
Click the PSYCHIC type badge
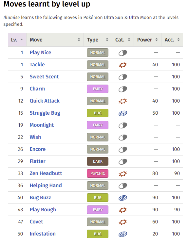pyautogui.click(x=98, y=173)
